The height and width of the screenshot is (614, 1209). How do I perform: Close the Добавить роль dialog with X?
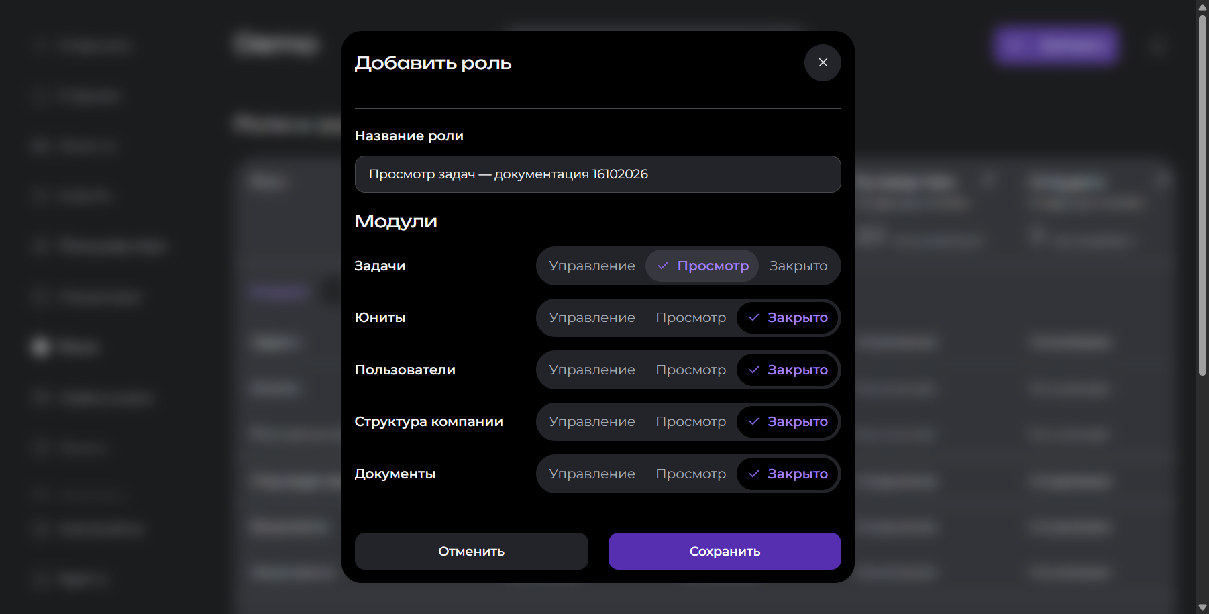point(823,62)
